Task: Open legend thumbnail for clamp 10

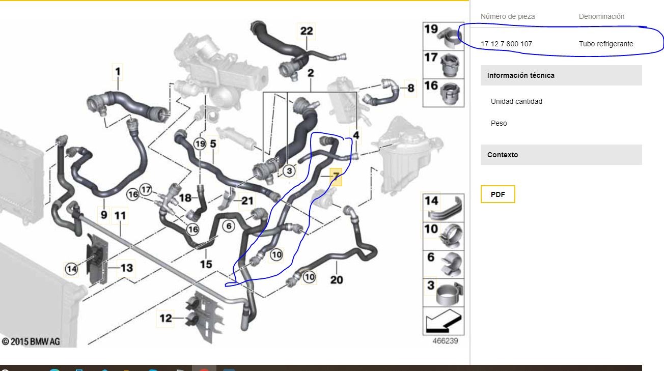Action: click(x=444, y=236)
